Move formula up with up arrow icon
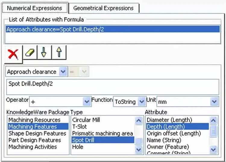The width and height of the screenshot is (226, 162). (x=59, y=52)
